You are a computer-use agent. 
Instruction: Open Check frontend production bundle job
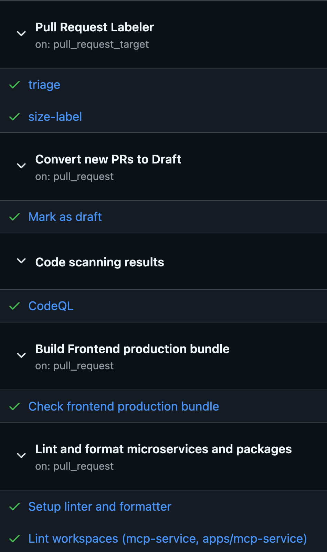click(x=124, y=407)
